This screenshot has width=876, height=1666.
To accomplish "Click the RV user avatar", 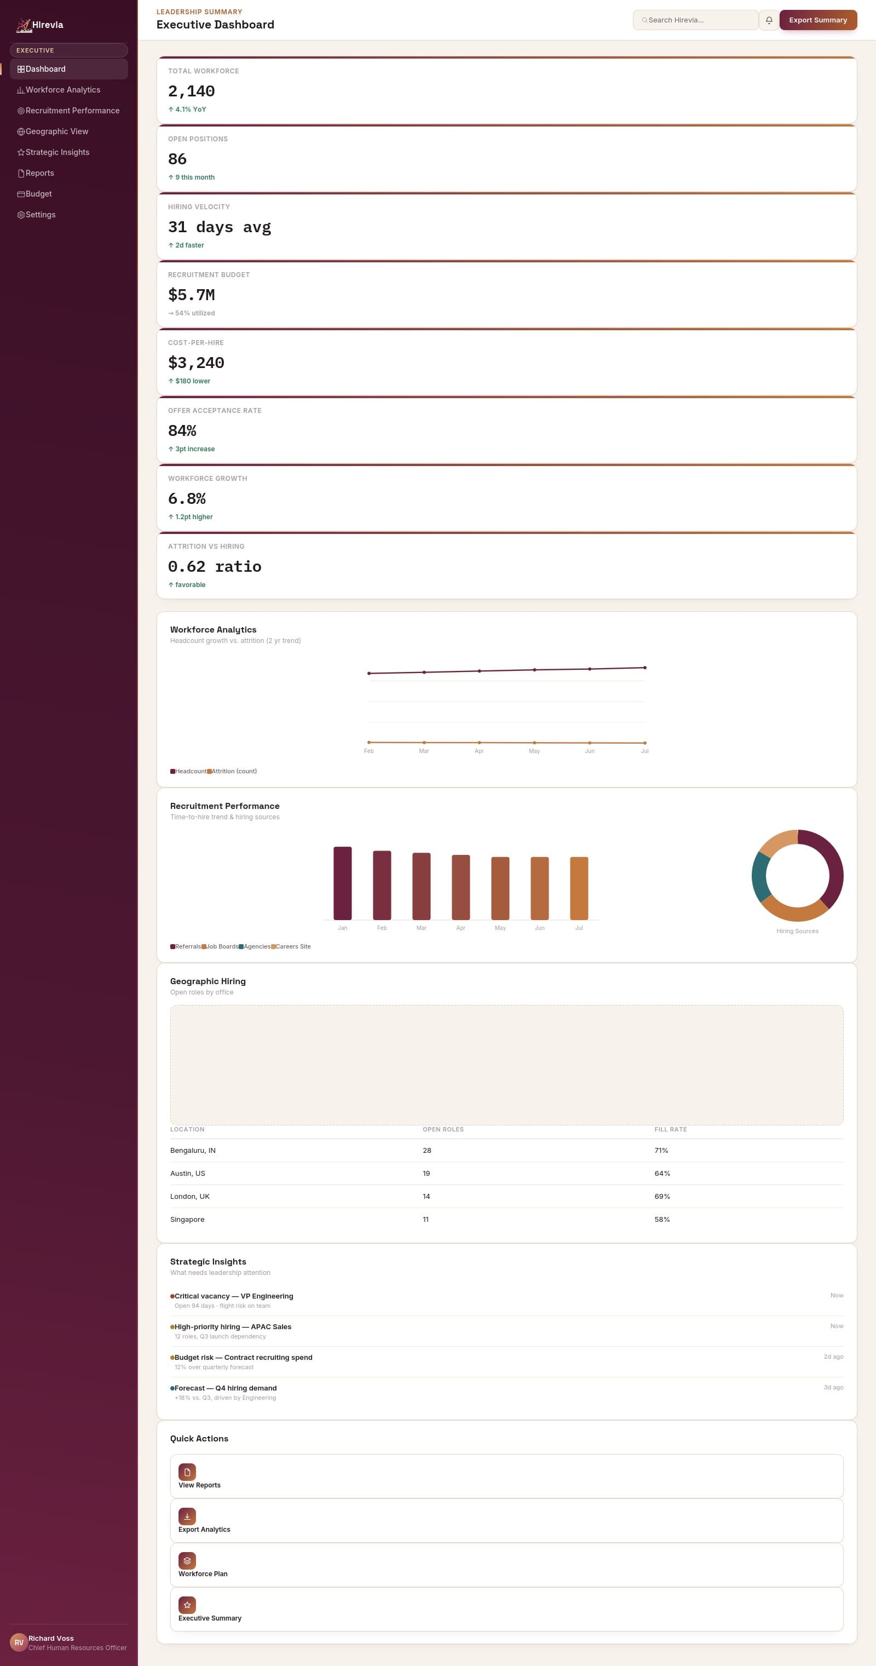I will coord(19,1642).
